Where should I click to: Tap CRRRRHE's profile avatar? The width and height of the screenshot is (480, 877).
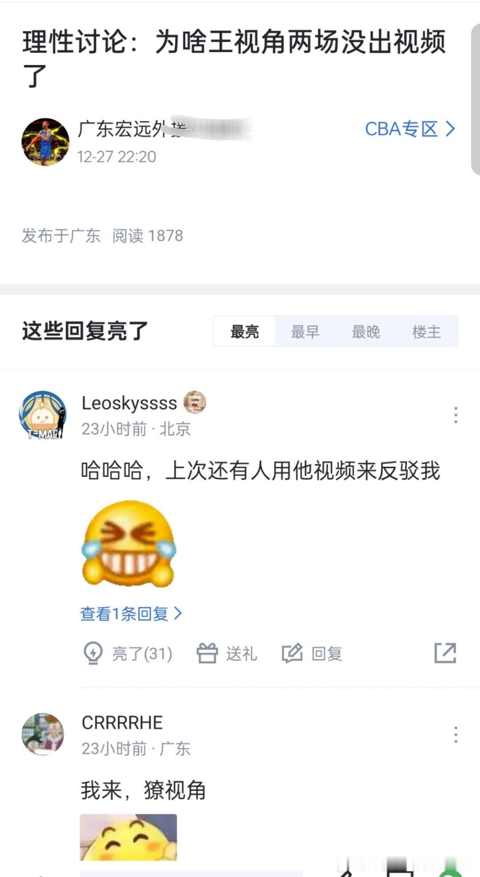[43, 734]
